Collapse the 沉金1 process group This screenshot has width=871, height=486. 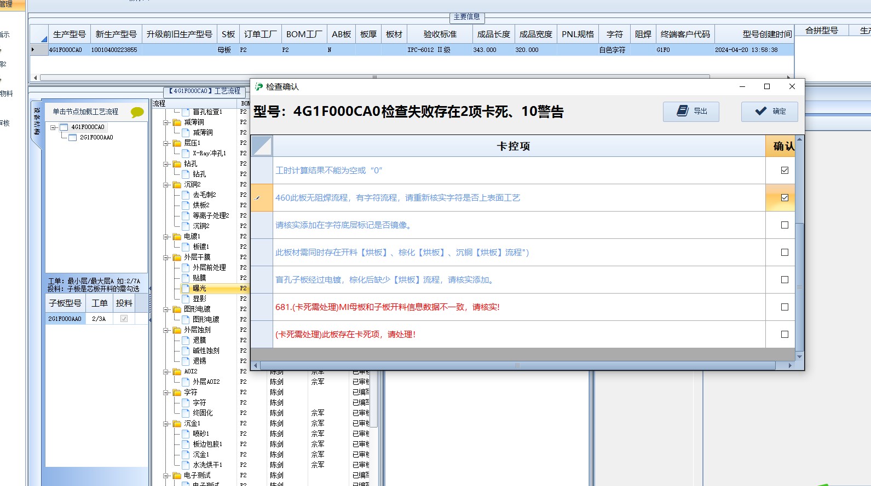click(166, 424)
